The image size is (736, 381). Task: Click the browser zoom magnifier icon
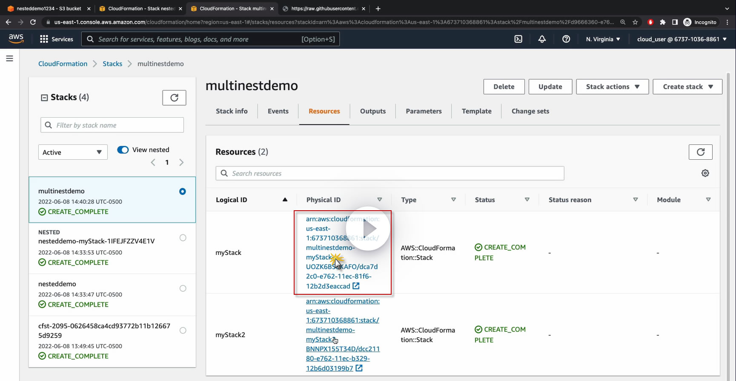coord(623,22)
